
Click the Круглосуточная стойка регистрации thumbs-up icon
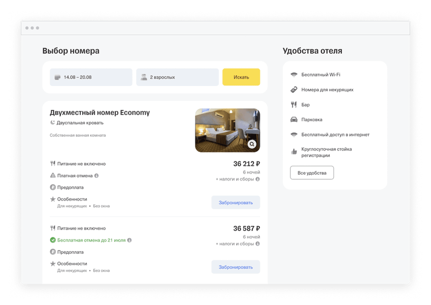294,151
